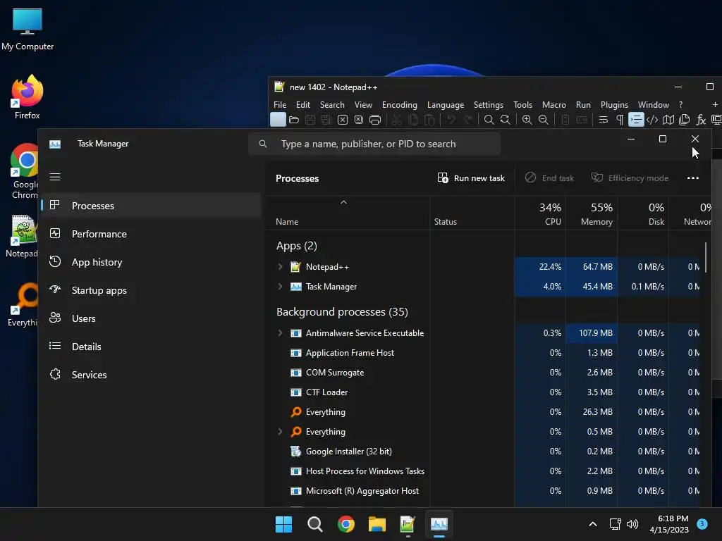Toggle the Task Manager hamburger navigation menu

pos(55,177)
